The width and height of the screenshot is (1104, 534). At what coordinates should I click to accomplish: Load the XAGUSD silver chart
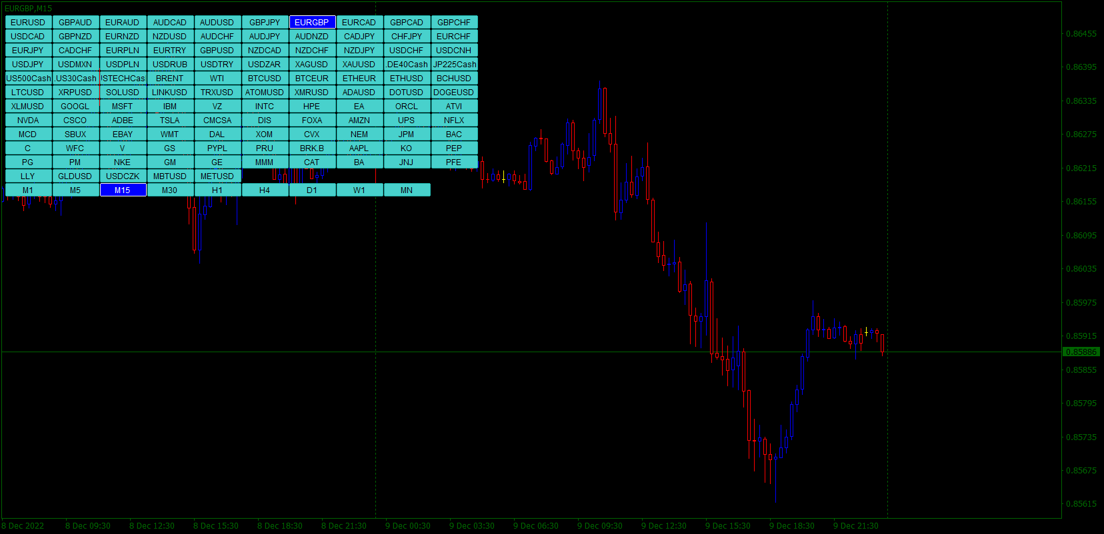312,65
